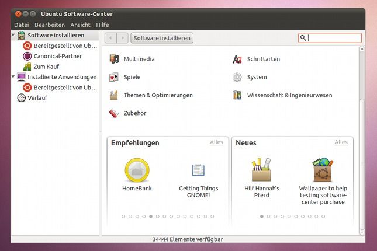Open the Datei menu
This screenshot has height=251, width=377.
22,25
